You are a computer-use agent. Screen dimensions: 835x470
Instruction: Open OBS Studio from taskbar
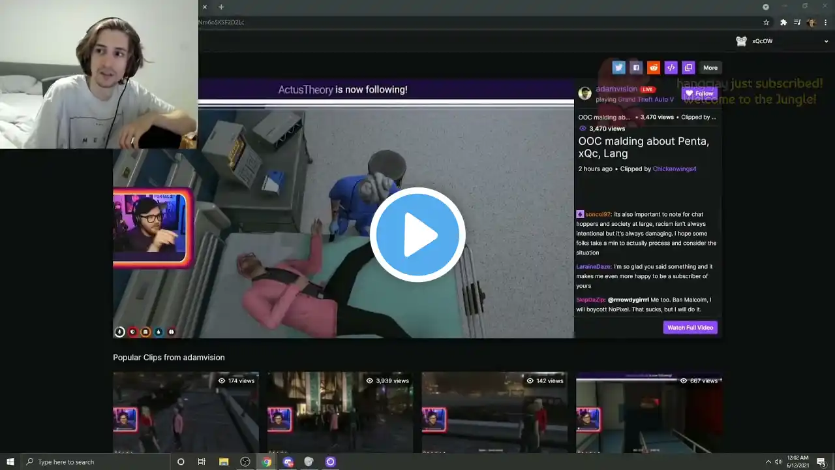pos(245,462)
